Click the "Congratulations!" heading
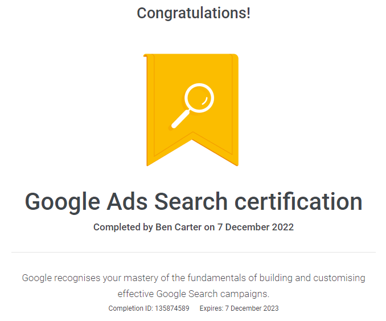This screenshot has height=321, width=386. point(193,13)
